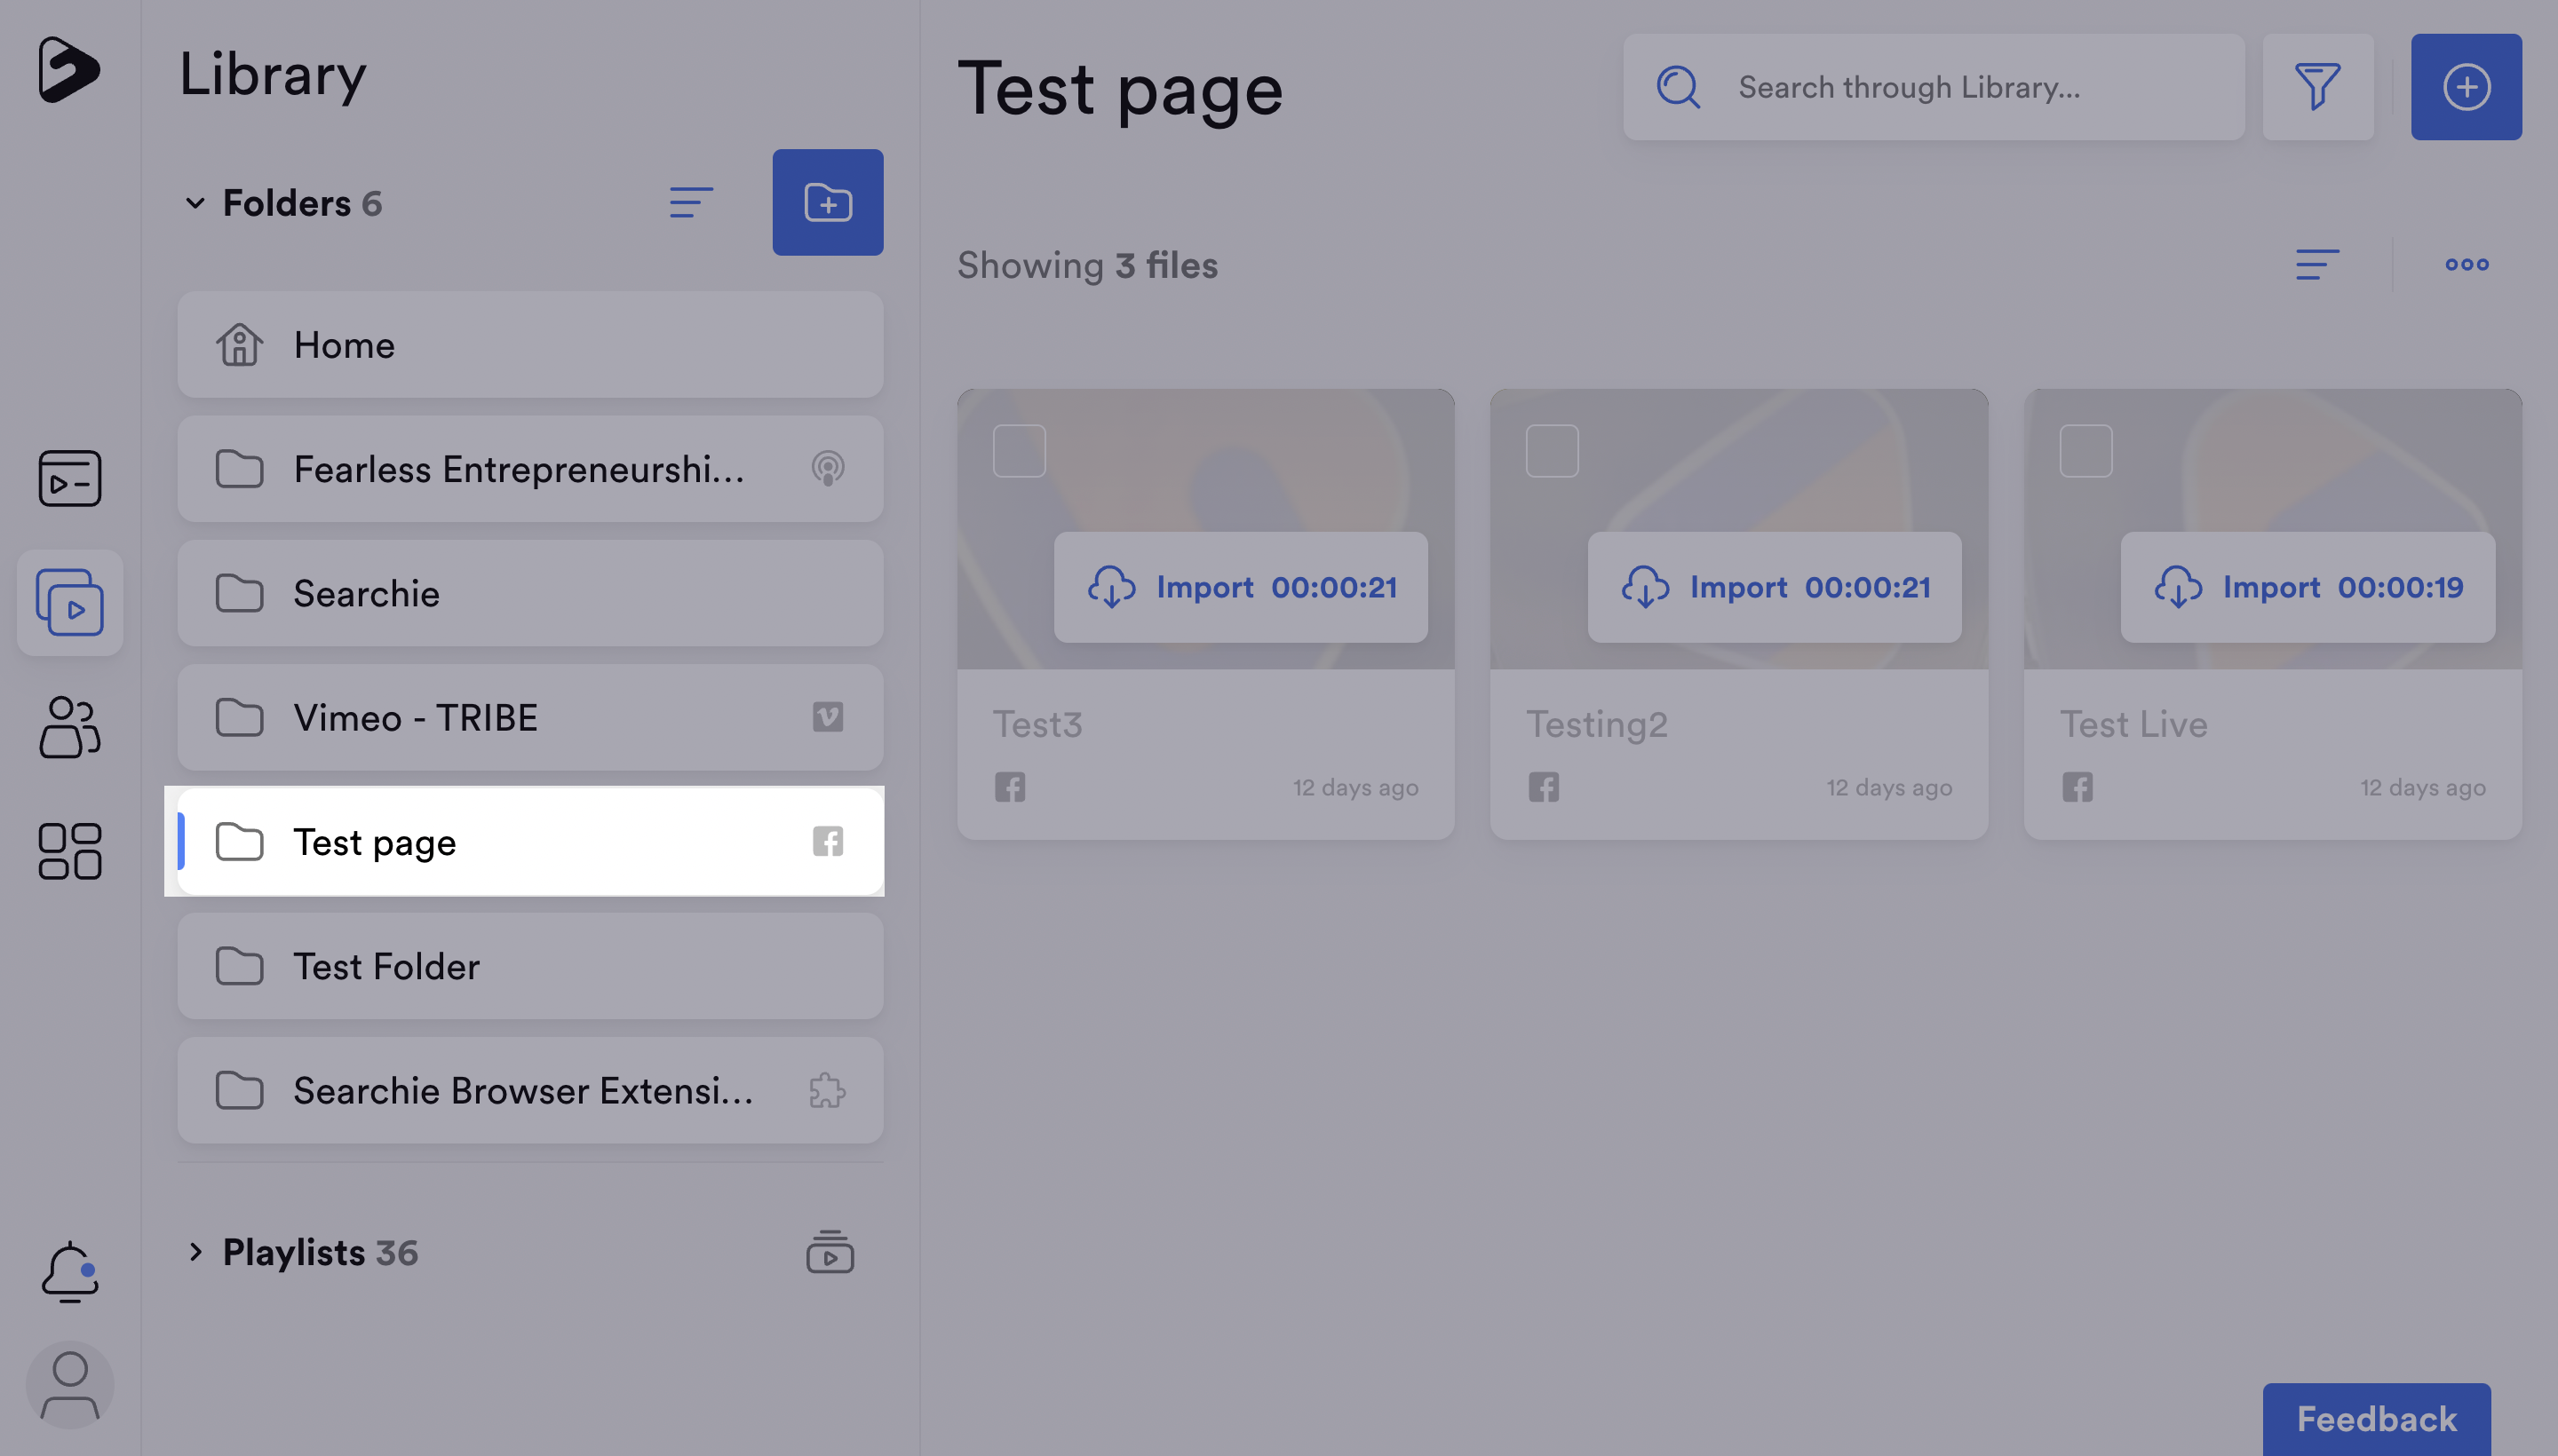Select the Test3 file checkbox
The width and height of the screenshot is (2558, 1456).
[1020, 451]
